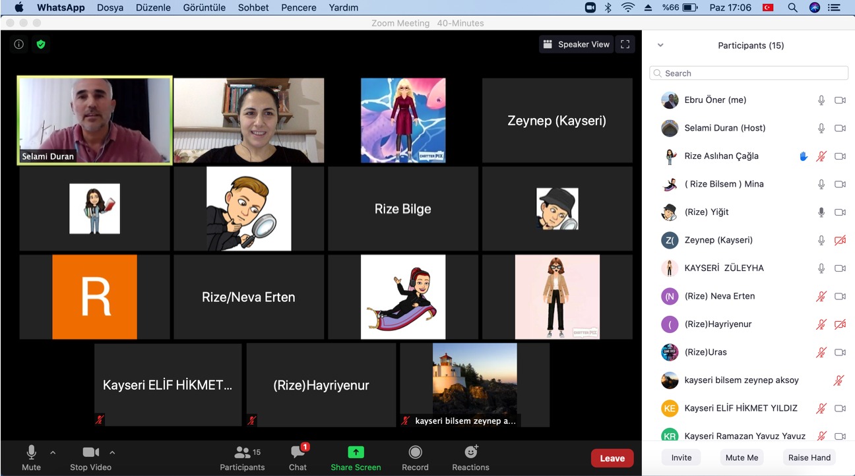Image resolution: width=855 pixels, height=476 pixels.
Task: Select Rize/Neva Erten video tile
Action: (x=248, y=297)
